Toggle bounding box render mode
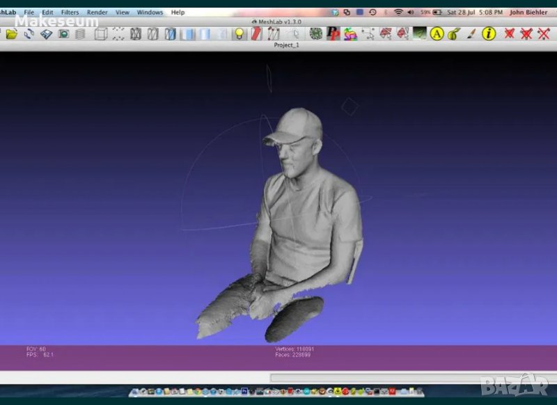557x405 pixels. (101, 33)
